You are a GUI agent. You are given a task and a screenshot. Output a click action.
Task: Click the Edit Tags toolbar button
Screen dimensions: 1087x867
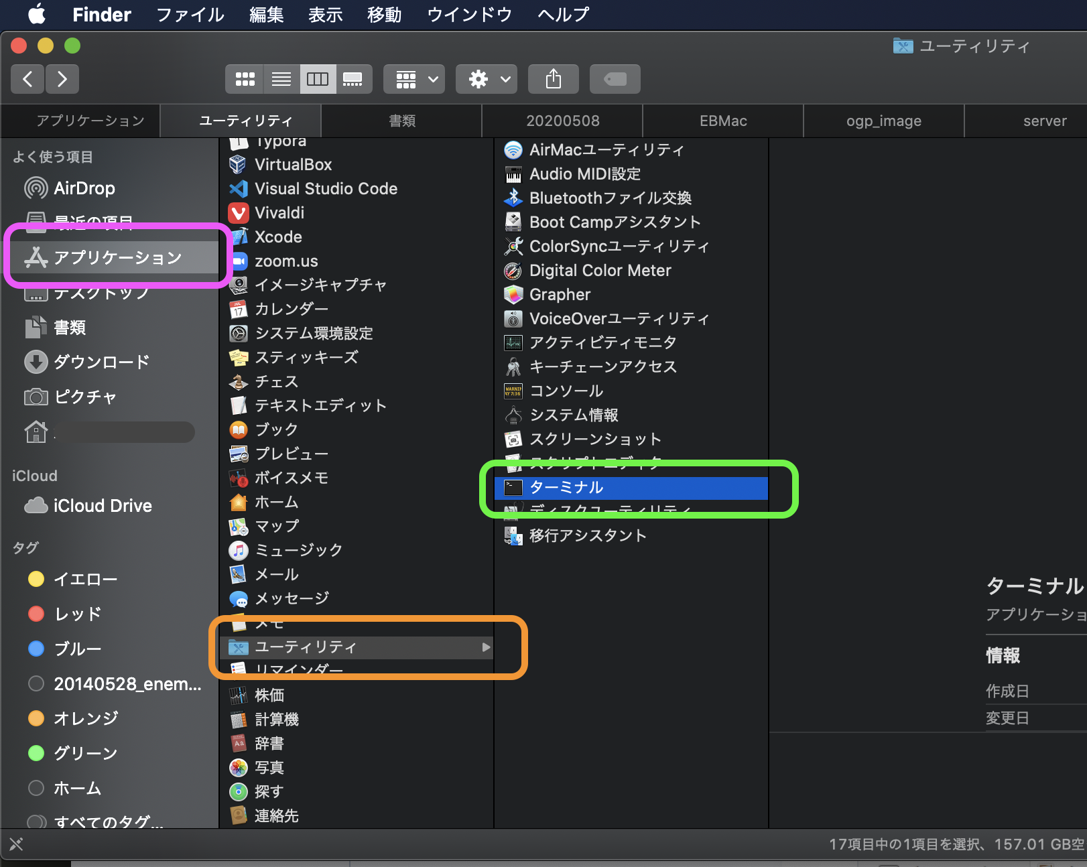(615, 79)
